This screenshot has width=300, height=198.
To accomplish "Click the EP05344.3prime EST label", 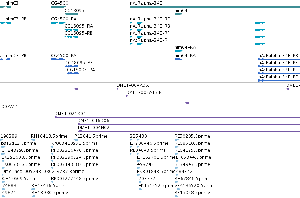I will point(194,157).
